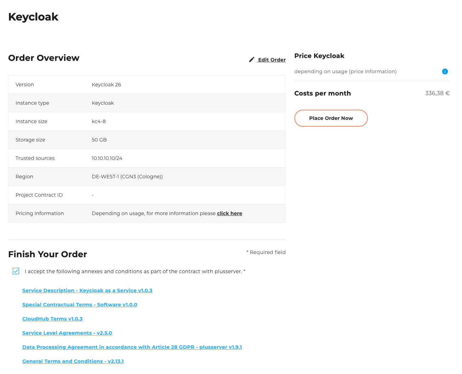Click the Order Overview section heading
Viewport: 462px width, 374px height.
[x=44, y=58]
